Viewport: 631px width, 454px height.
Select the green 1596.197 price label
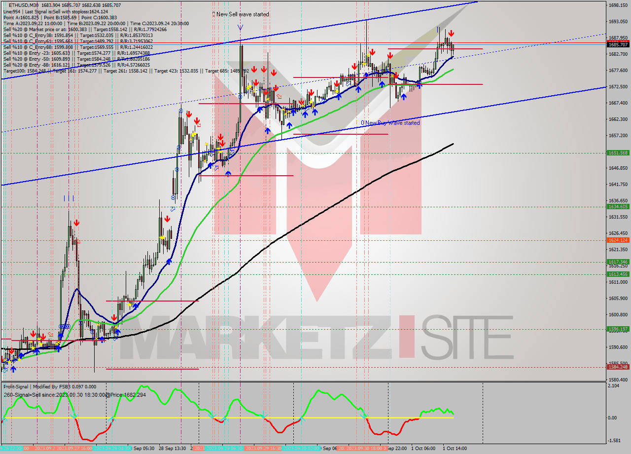618,329
